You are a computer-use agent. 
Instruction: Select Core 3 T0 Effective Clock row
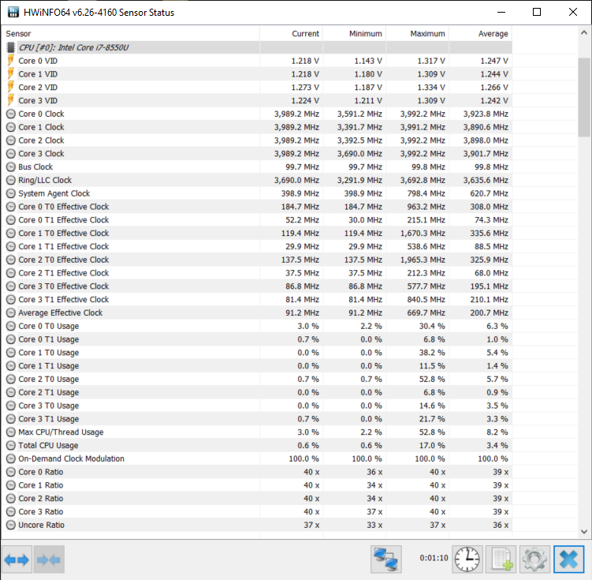tap(257, 286)
